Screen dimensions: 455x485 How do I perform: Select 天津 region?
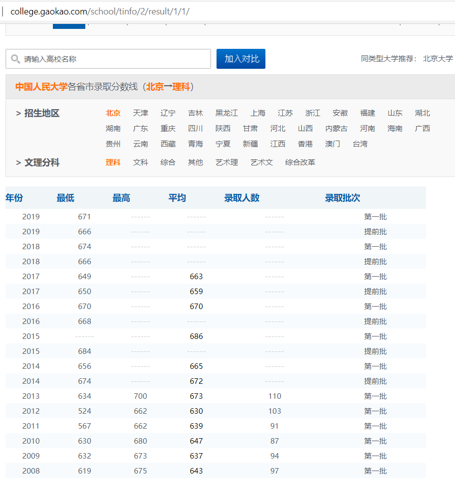141,113
